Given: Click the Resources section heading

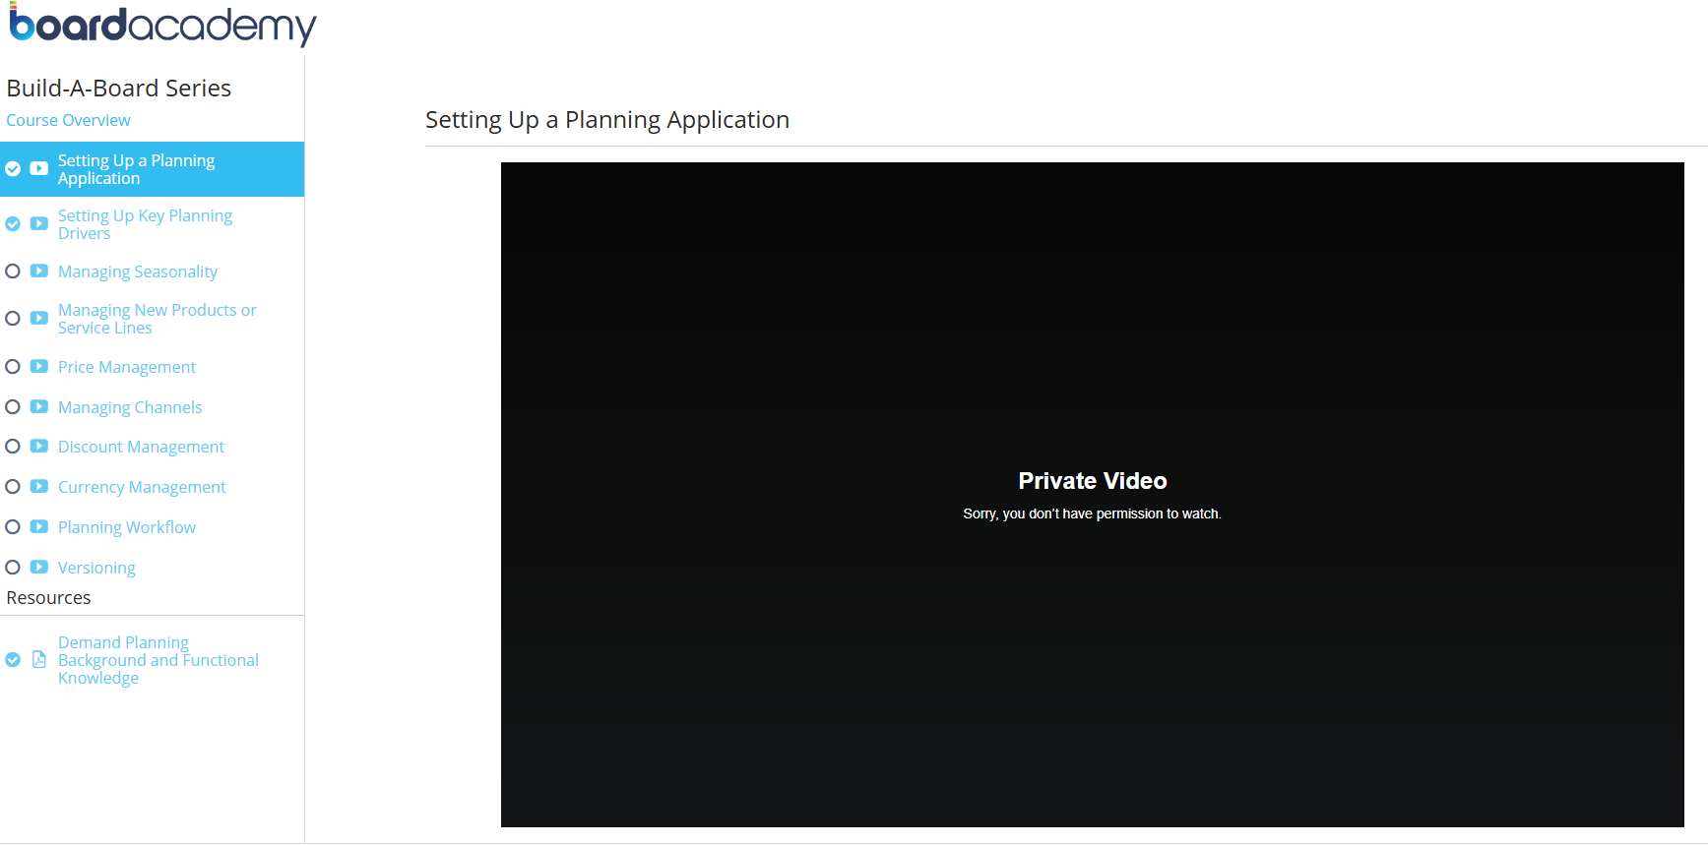Looking at the screenshot, I should tap(48, 597).
